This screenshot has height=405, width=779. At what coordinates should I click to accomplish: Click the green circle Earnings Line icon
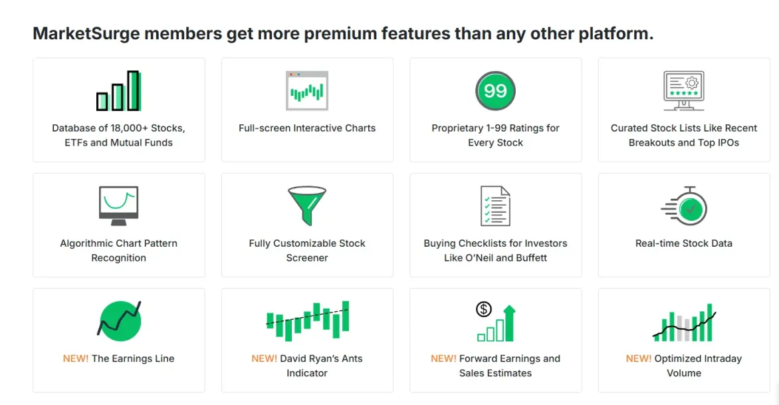click(119, 321)
